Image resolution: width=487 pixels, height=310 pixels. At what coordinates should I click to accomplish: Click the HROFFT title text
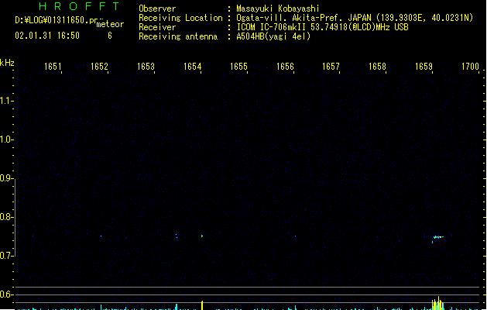pos(80,6)
